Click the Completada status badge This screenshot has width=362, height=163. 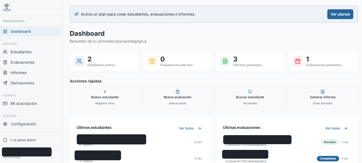point(328,158)
